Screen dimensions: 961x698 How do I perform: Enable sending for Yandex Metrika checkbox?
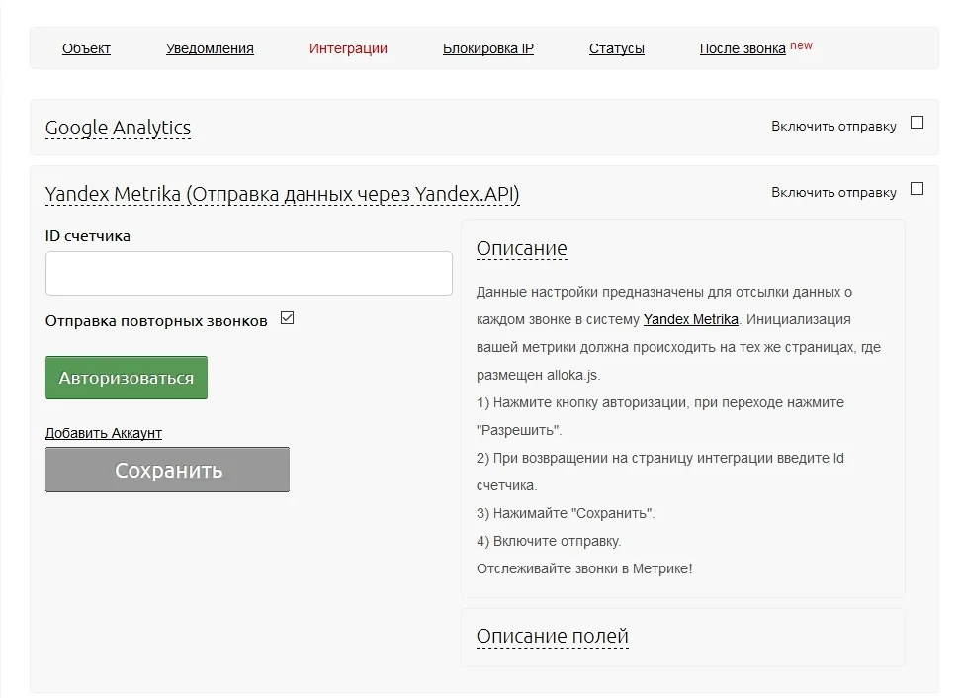(917, 189)
